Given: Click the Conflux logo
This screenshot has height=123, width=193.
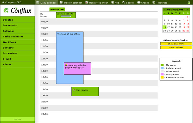Looking at the screenshot, I should [17, 11].
